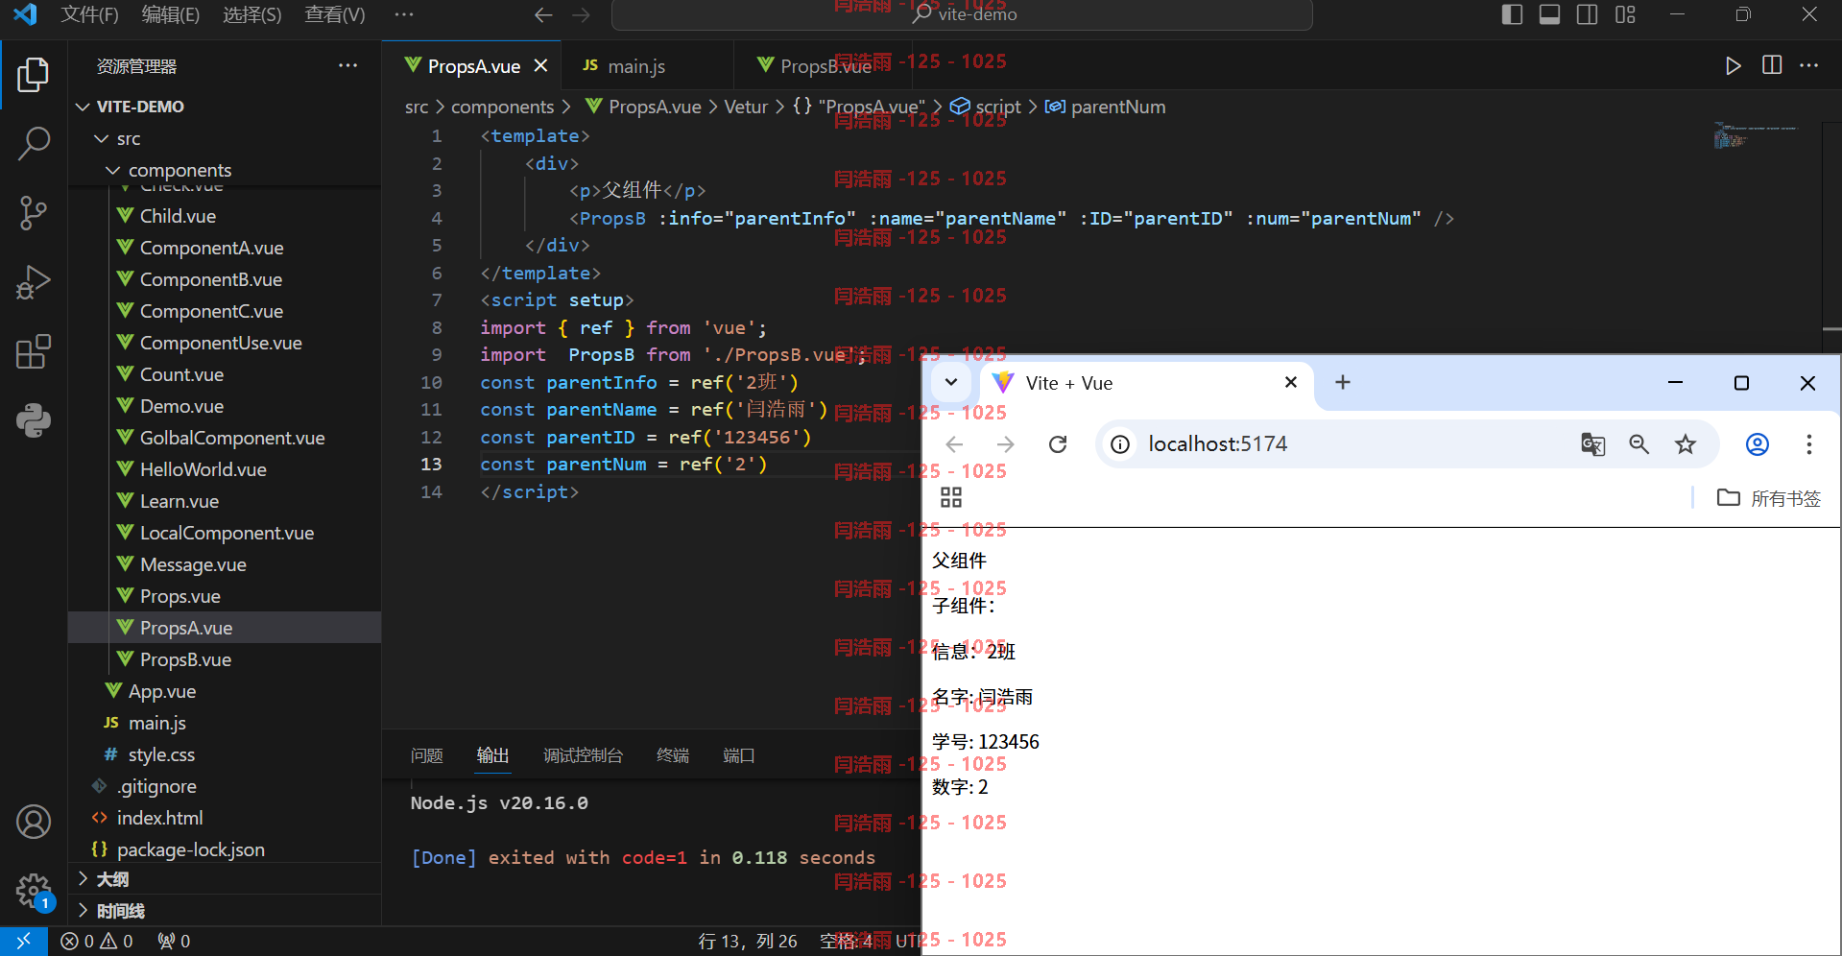Open the Search view in activity bar

(x=34, y=144)
